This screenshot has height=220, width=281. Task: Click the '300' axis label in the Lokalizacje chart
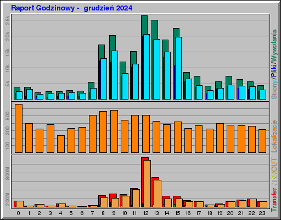pos(8,130)
